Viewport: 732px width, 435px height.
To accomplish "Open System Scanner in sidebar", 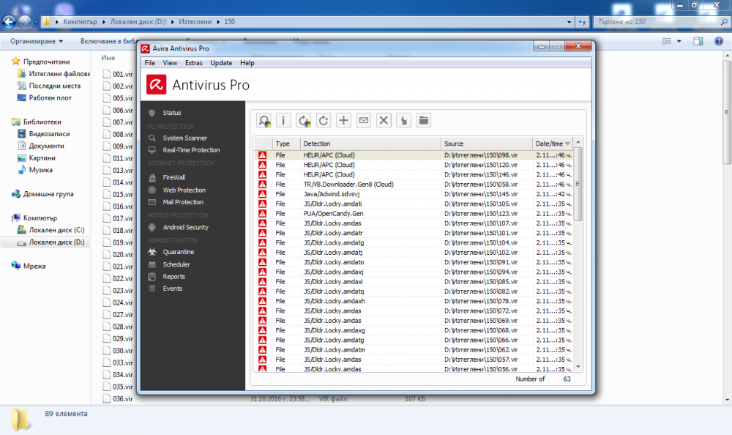I will 185,138.
